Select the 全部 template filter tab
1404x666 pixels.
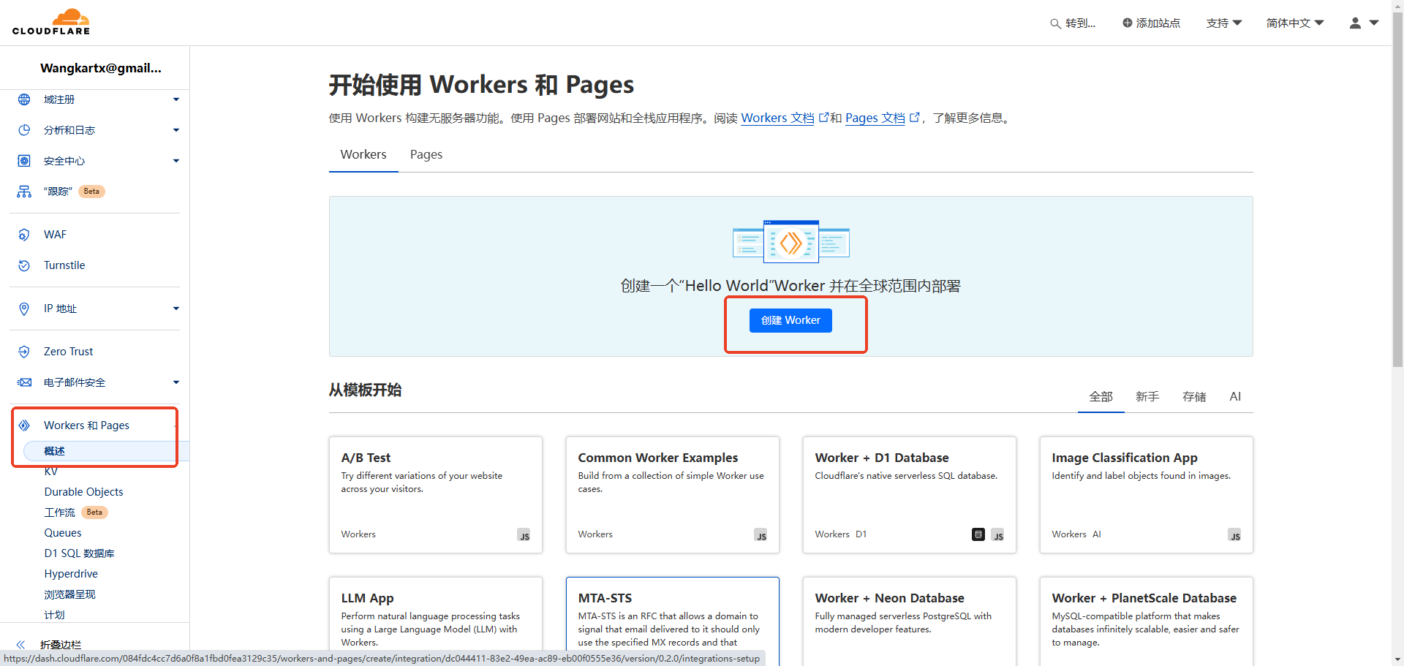(x=1101, y=396)
